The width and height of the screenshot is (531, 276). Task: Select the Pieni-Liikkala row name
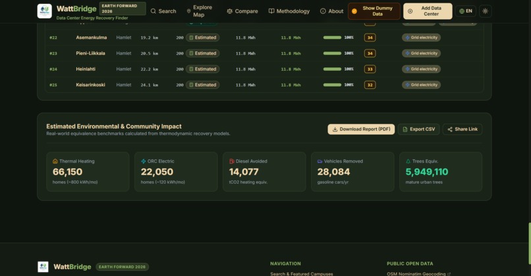(90, 53)
